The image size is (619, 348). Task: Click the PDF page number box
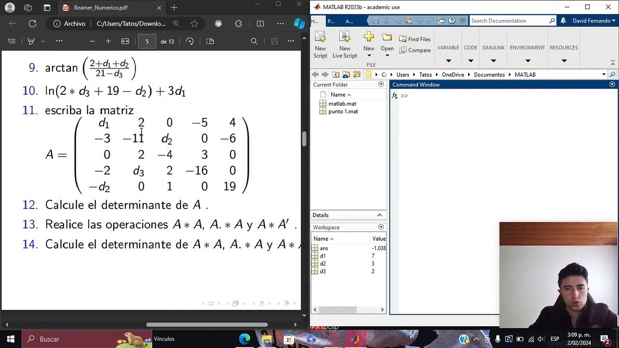pyautogui.click(x=147, y=42)
